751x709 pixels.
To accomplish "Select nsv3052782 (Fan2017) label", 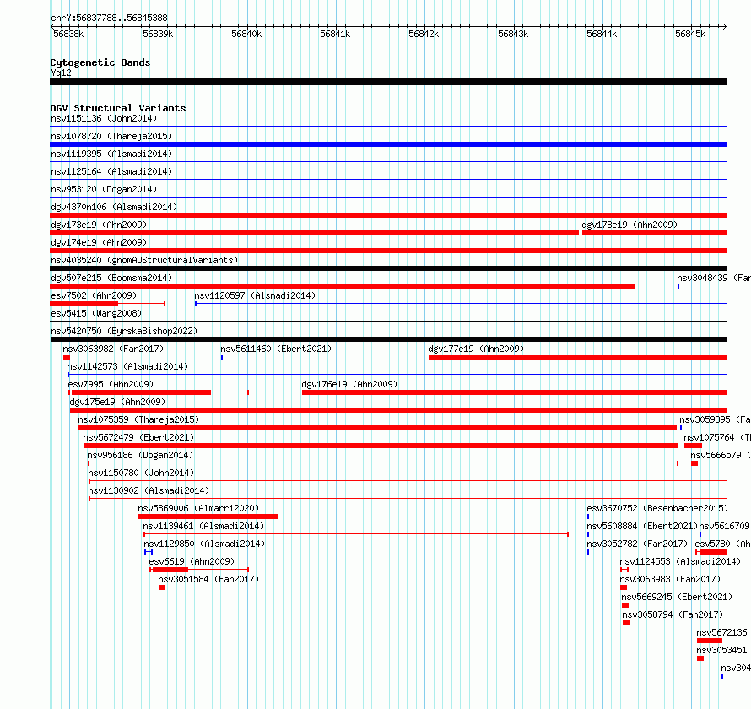I will coord(637,544).
